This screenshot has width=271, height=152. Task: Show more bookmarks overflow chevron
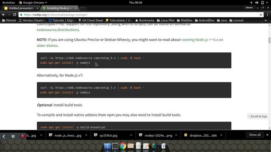[x=265, y=21]
